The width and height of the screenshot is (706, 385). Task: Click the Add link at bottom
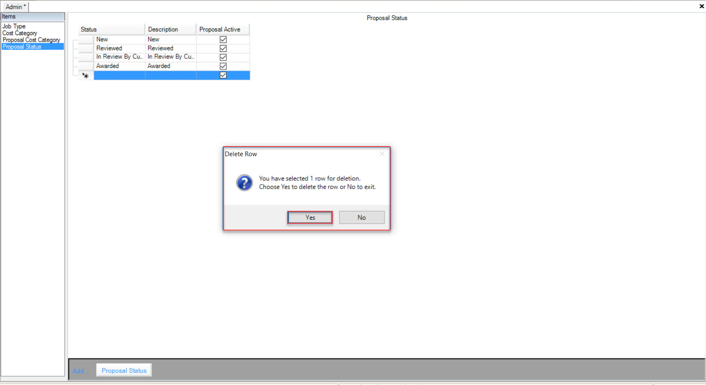click(81, 371)
